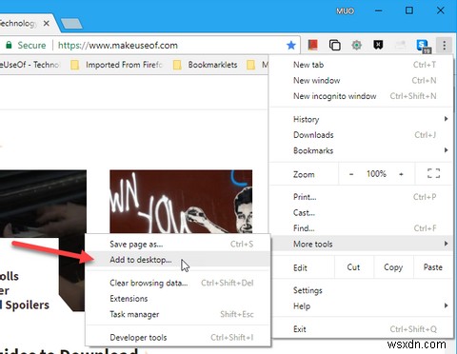Open a New incognito window

point(361,96)
